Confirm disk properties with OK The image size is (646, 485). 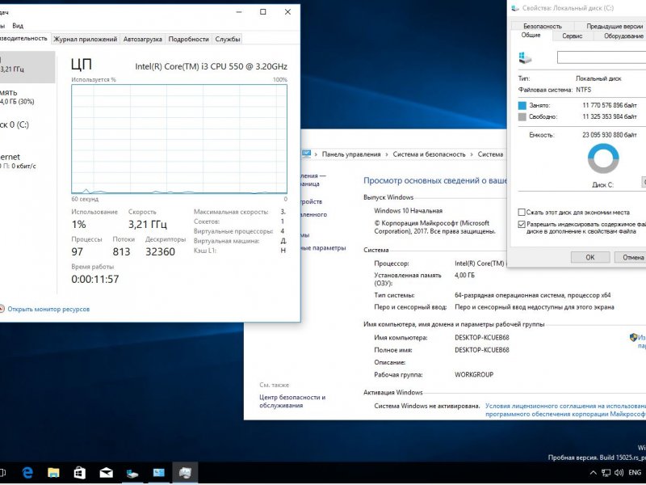point(590,257)
